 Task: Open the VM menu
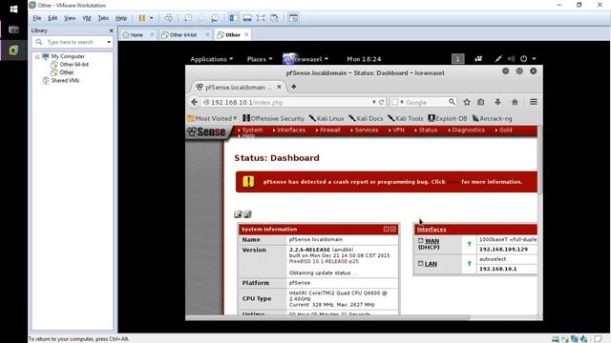pyautogui.click(x=87, y=18)
